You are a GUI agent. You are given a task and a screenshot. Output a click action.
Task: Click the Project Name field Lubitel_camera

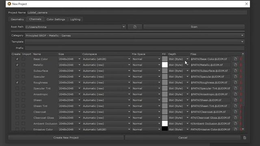point(137,13)
